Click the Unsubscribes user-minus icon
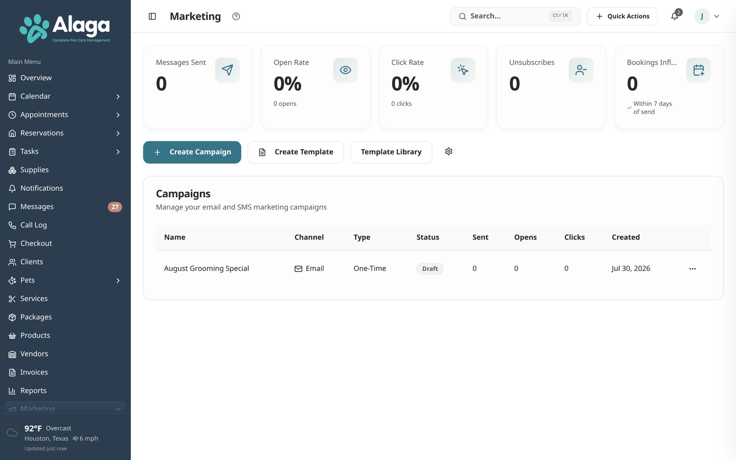This screenshot has width=736, height=460. pos(581,70)
